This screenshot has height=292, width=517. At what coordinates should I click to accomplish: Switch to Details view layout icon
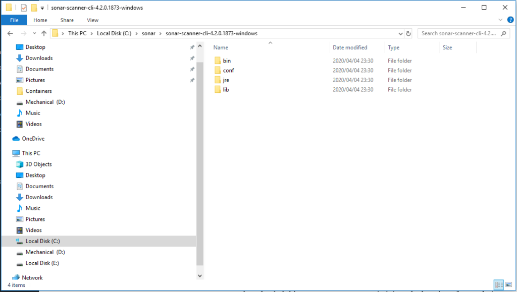pyautogui.click(x=498, y=285)
